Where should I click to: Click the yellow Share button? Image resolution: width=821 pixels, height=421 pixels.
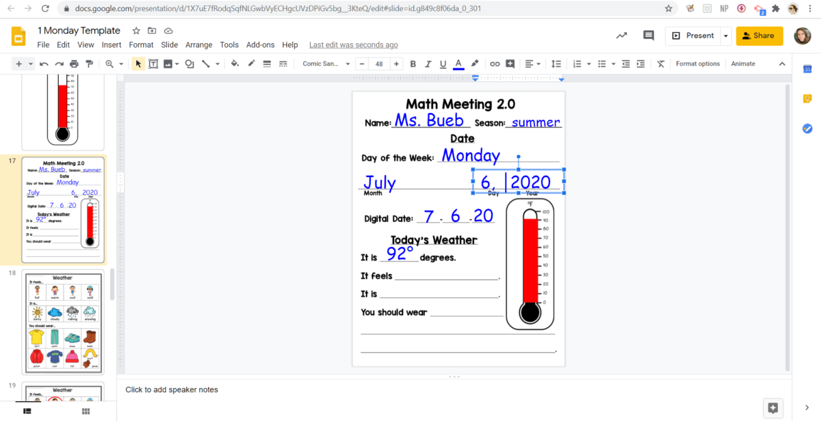click(759, 36)
